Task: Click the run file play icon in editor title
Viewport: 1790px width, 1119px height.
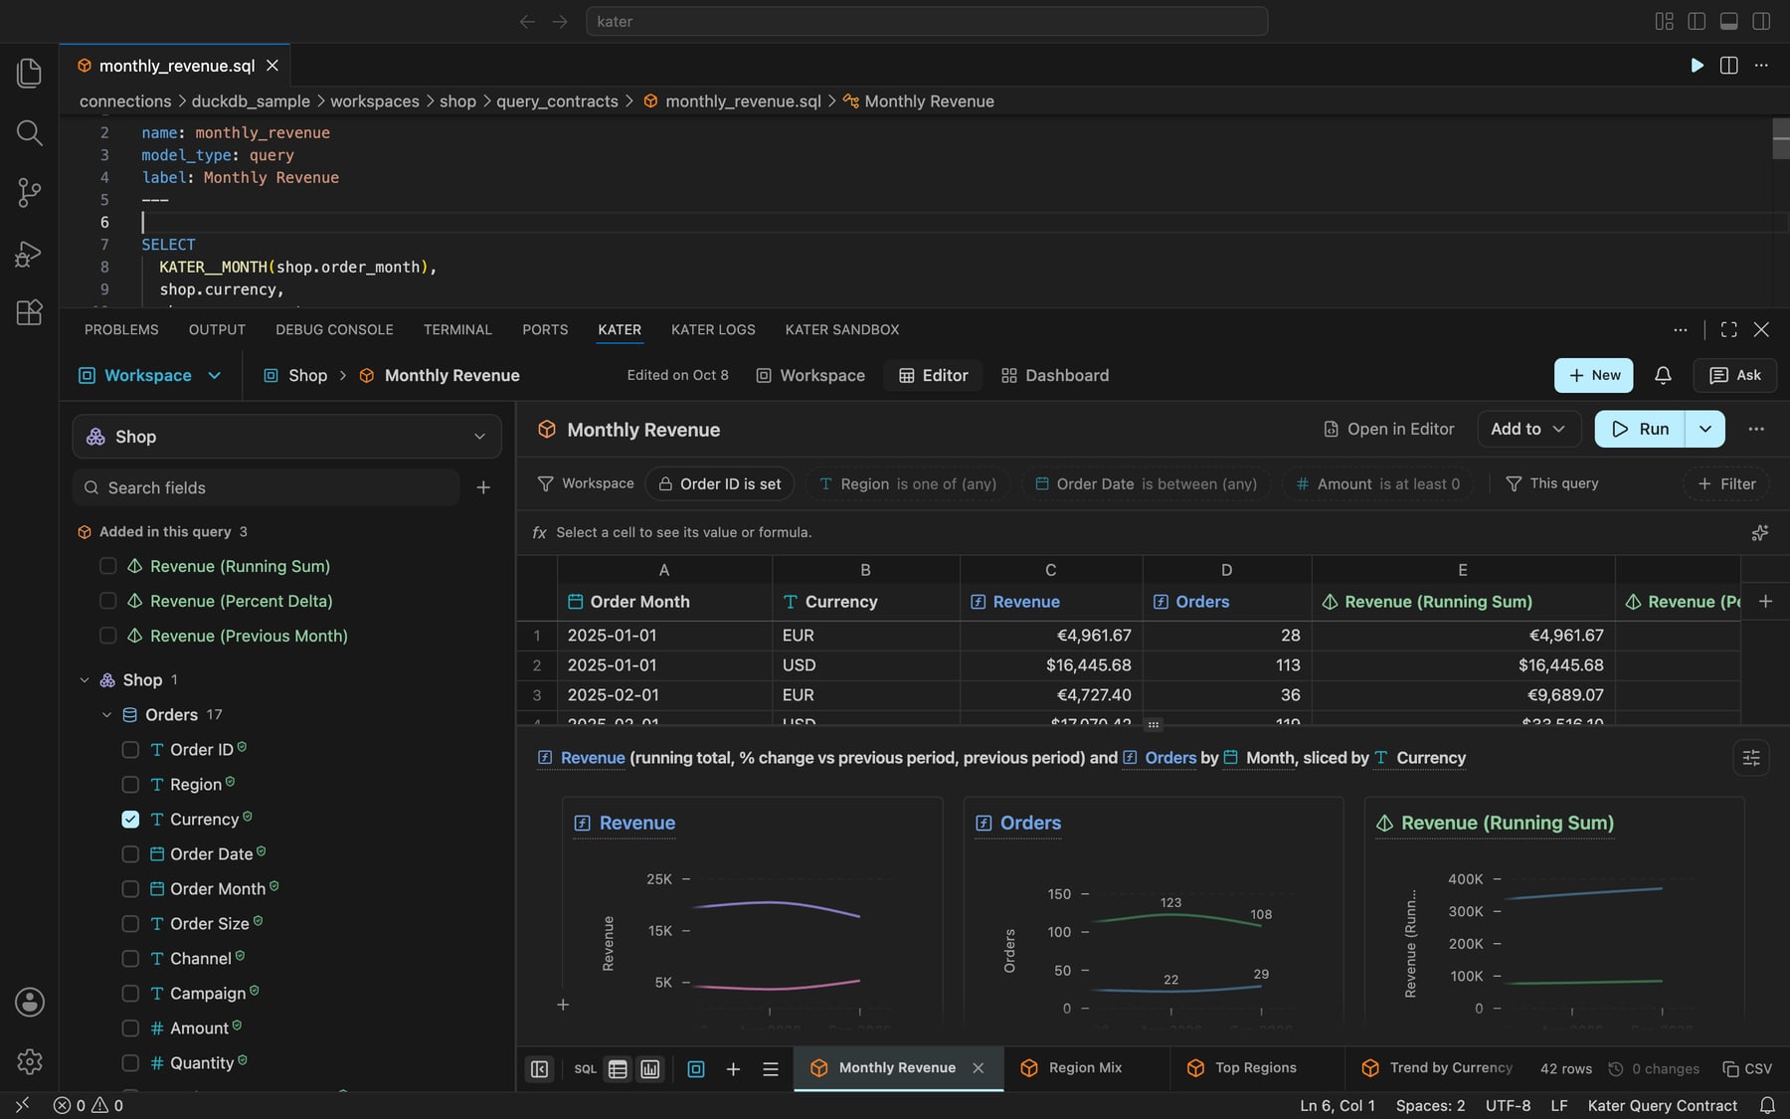Action: [1697, 66]
